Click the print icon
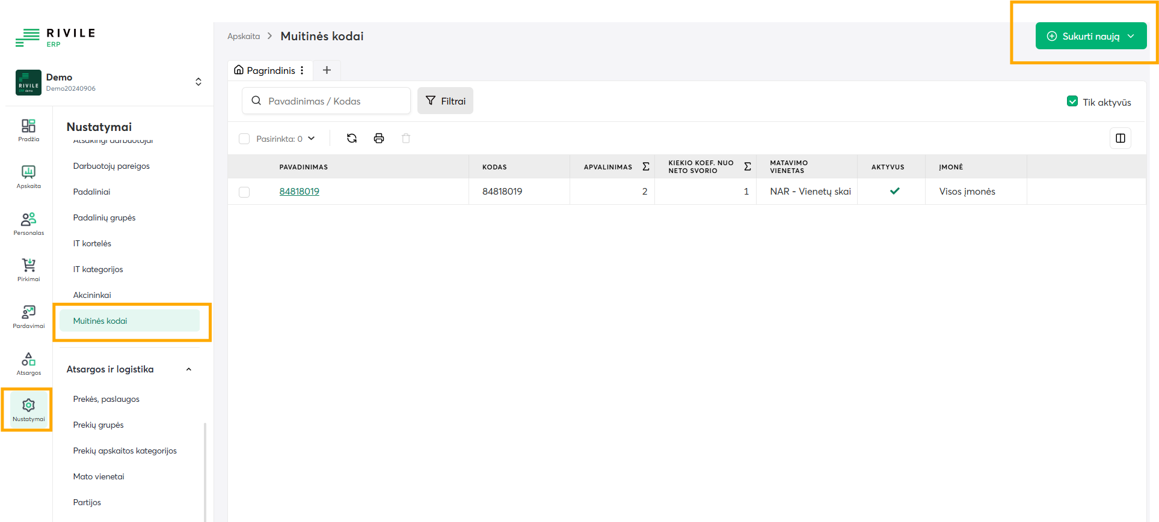Viewport: 1159px width, 522px height. pyautogui.click(x=379, y=139)
